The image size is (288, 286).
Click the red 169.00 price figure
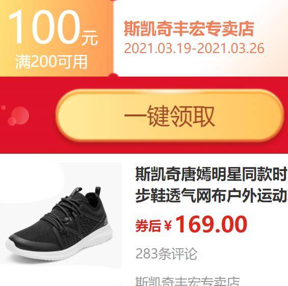212,224
